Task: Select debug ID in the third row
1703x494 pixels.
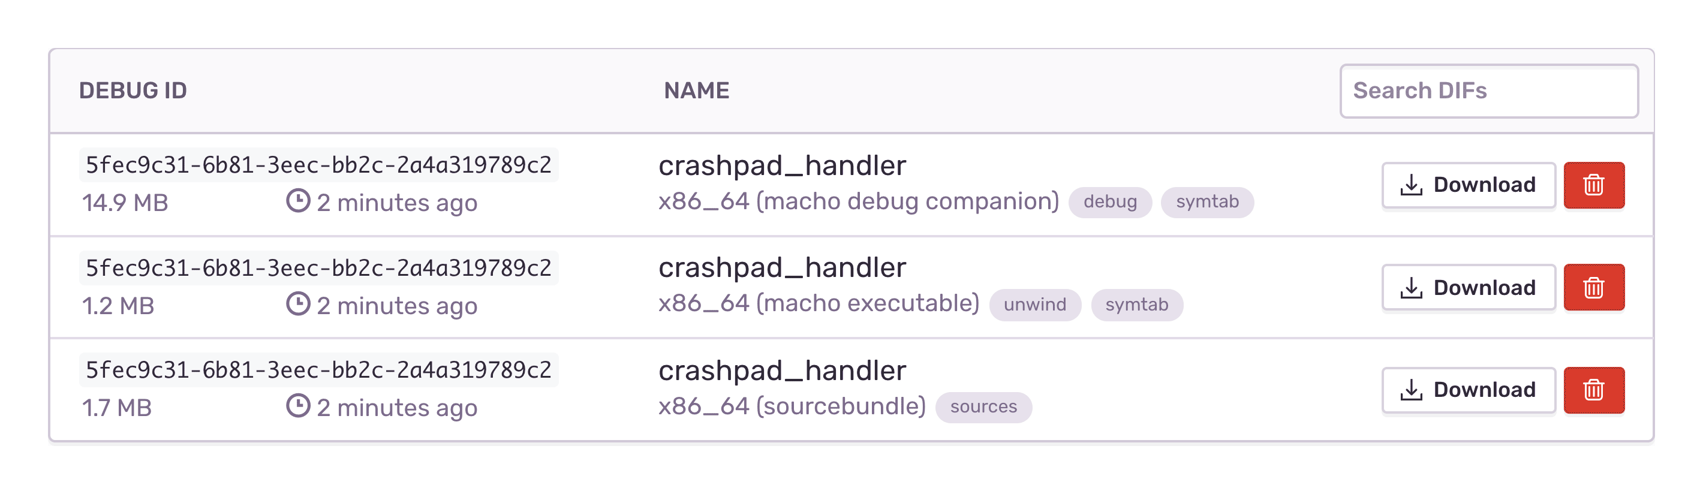Action: click(x=318, y=370)
